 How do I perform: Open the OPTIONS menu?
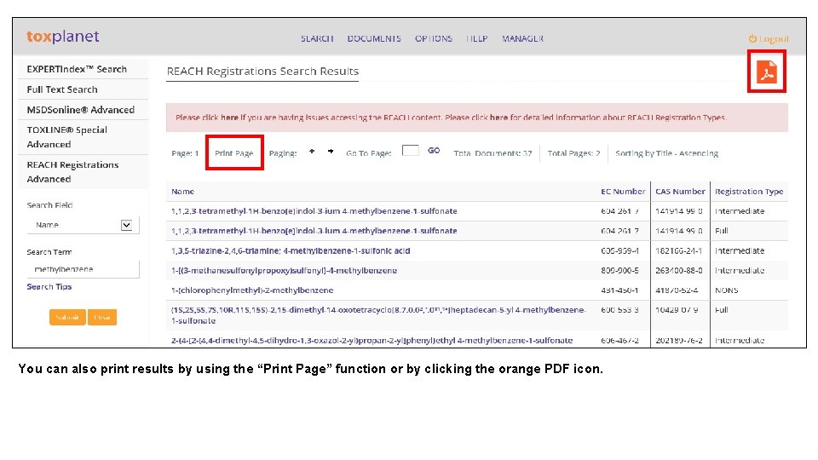point(434,38)
